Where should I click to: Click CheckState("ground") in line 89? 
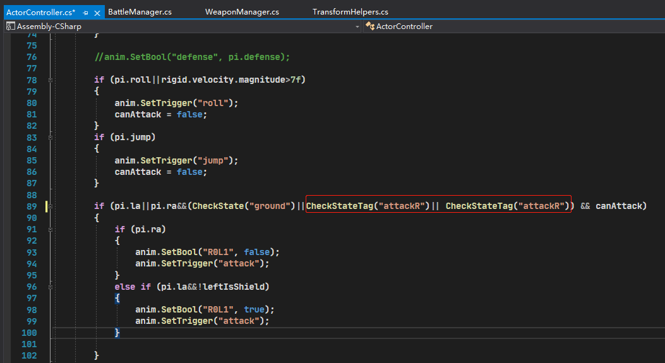pyautogui.click(x=244, y=206)
